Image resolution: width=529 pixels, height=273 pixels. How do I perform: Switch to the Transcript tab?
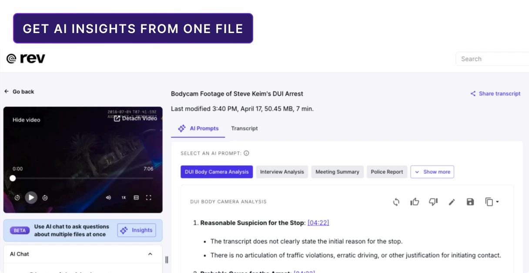tap(244, 128)
